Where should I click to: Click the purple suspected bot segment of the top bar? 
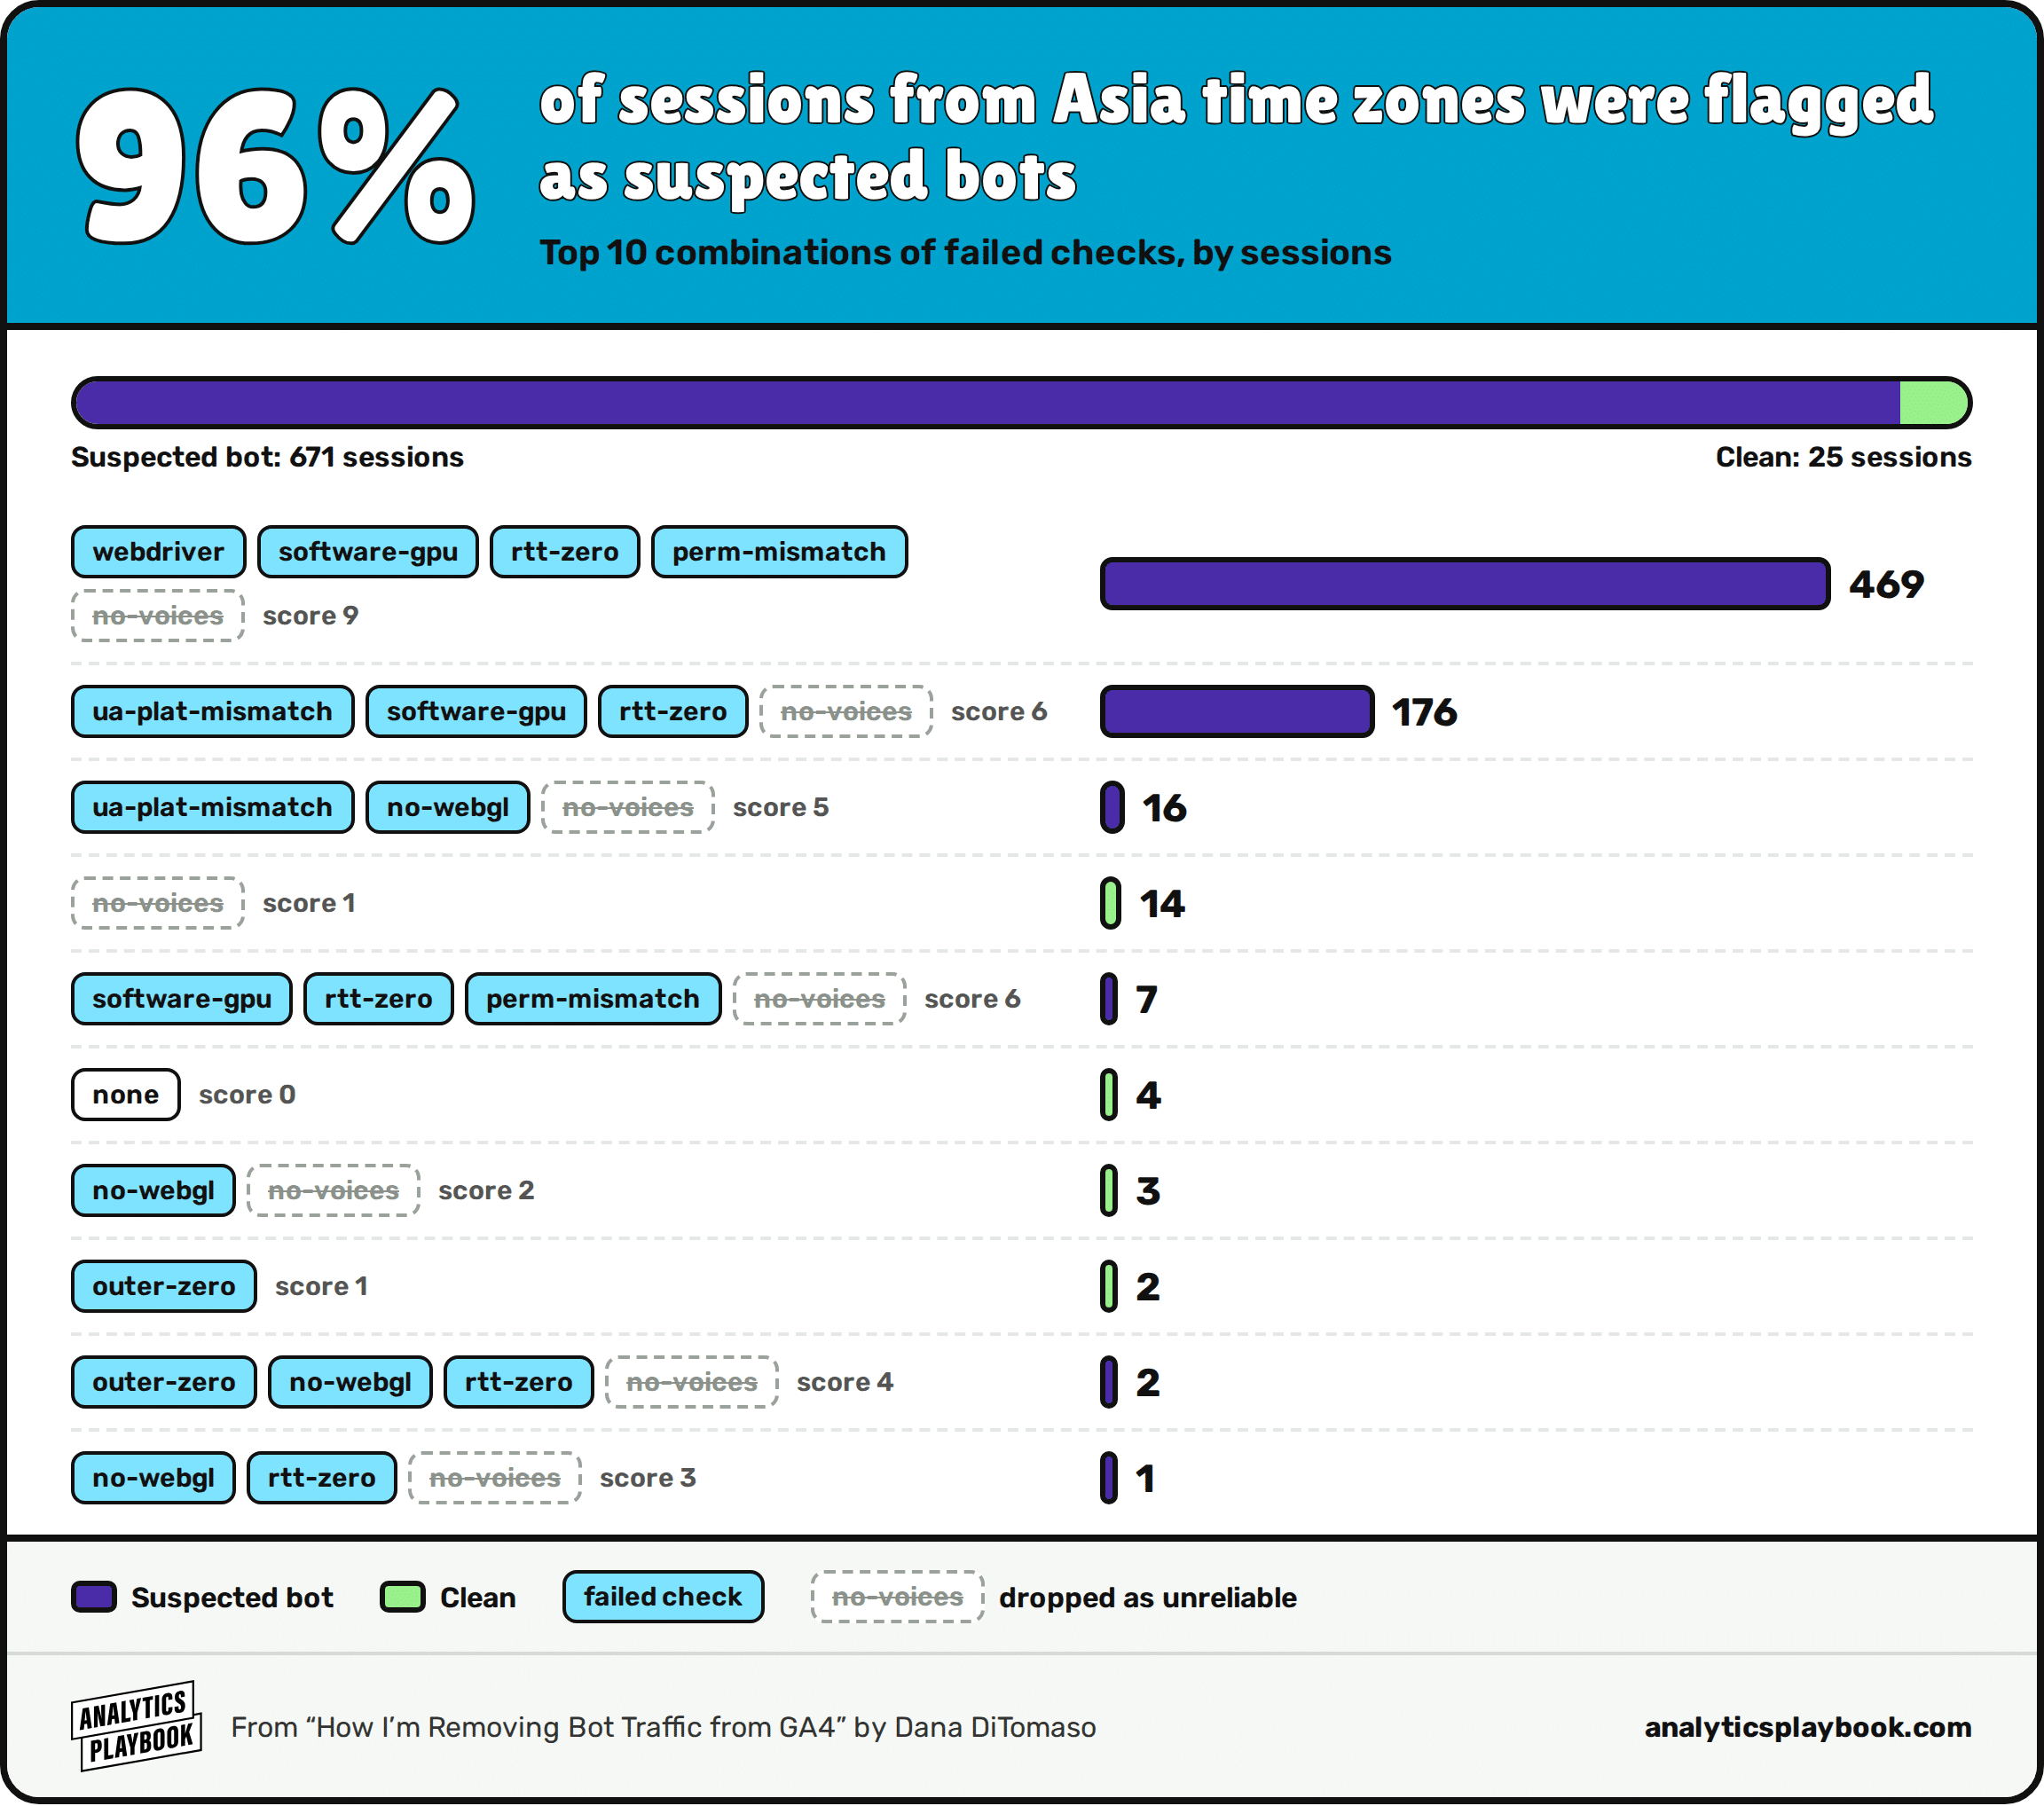tap(987, 403)
